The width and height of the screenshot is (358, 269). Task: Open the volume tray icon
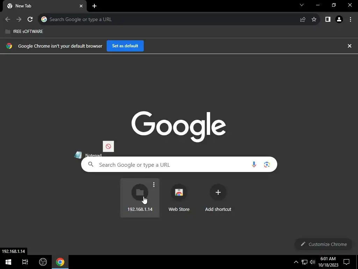pos(313,262)
